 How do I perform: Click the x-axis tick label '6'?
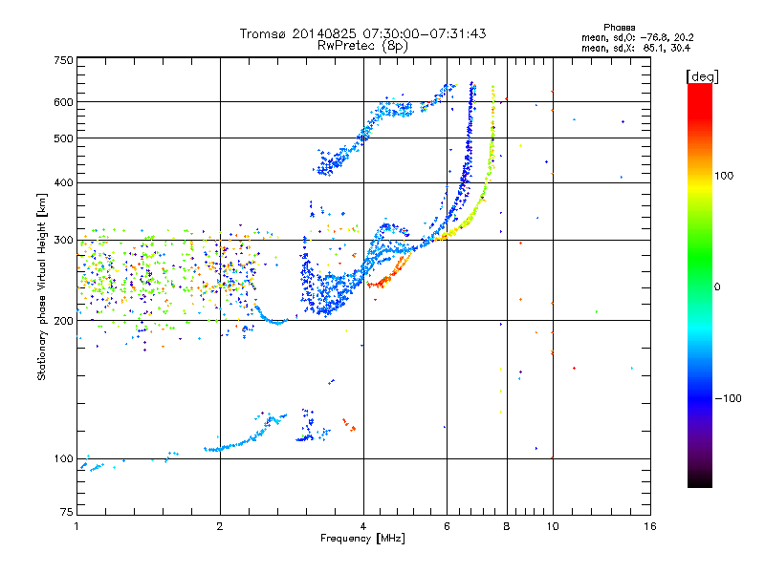pos(447,526)
